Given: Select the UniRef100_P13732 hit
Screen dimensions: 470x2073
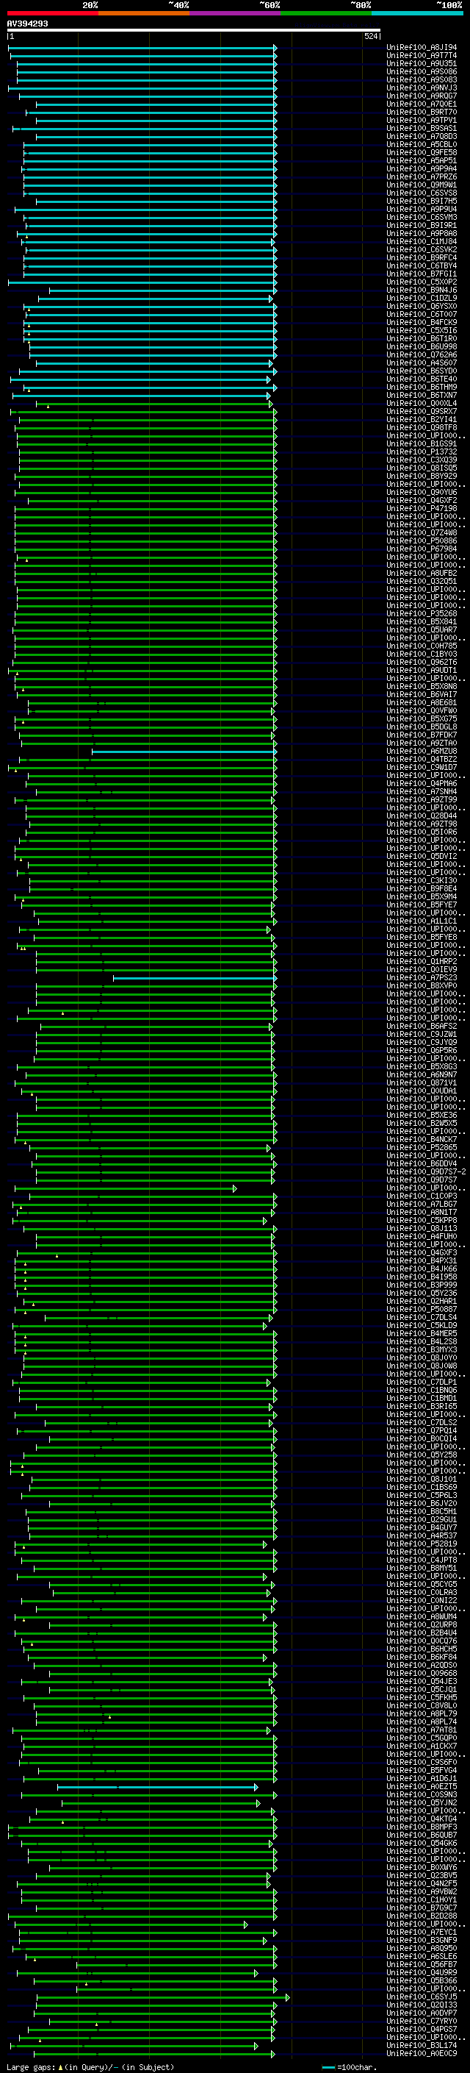Looking at the screenshot, I should click(422, 452).
